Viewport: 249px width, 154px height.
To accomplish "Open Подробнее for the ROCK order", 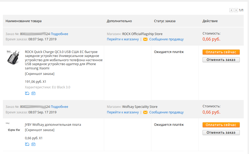I will (x=59, y=34).
